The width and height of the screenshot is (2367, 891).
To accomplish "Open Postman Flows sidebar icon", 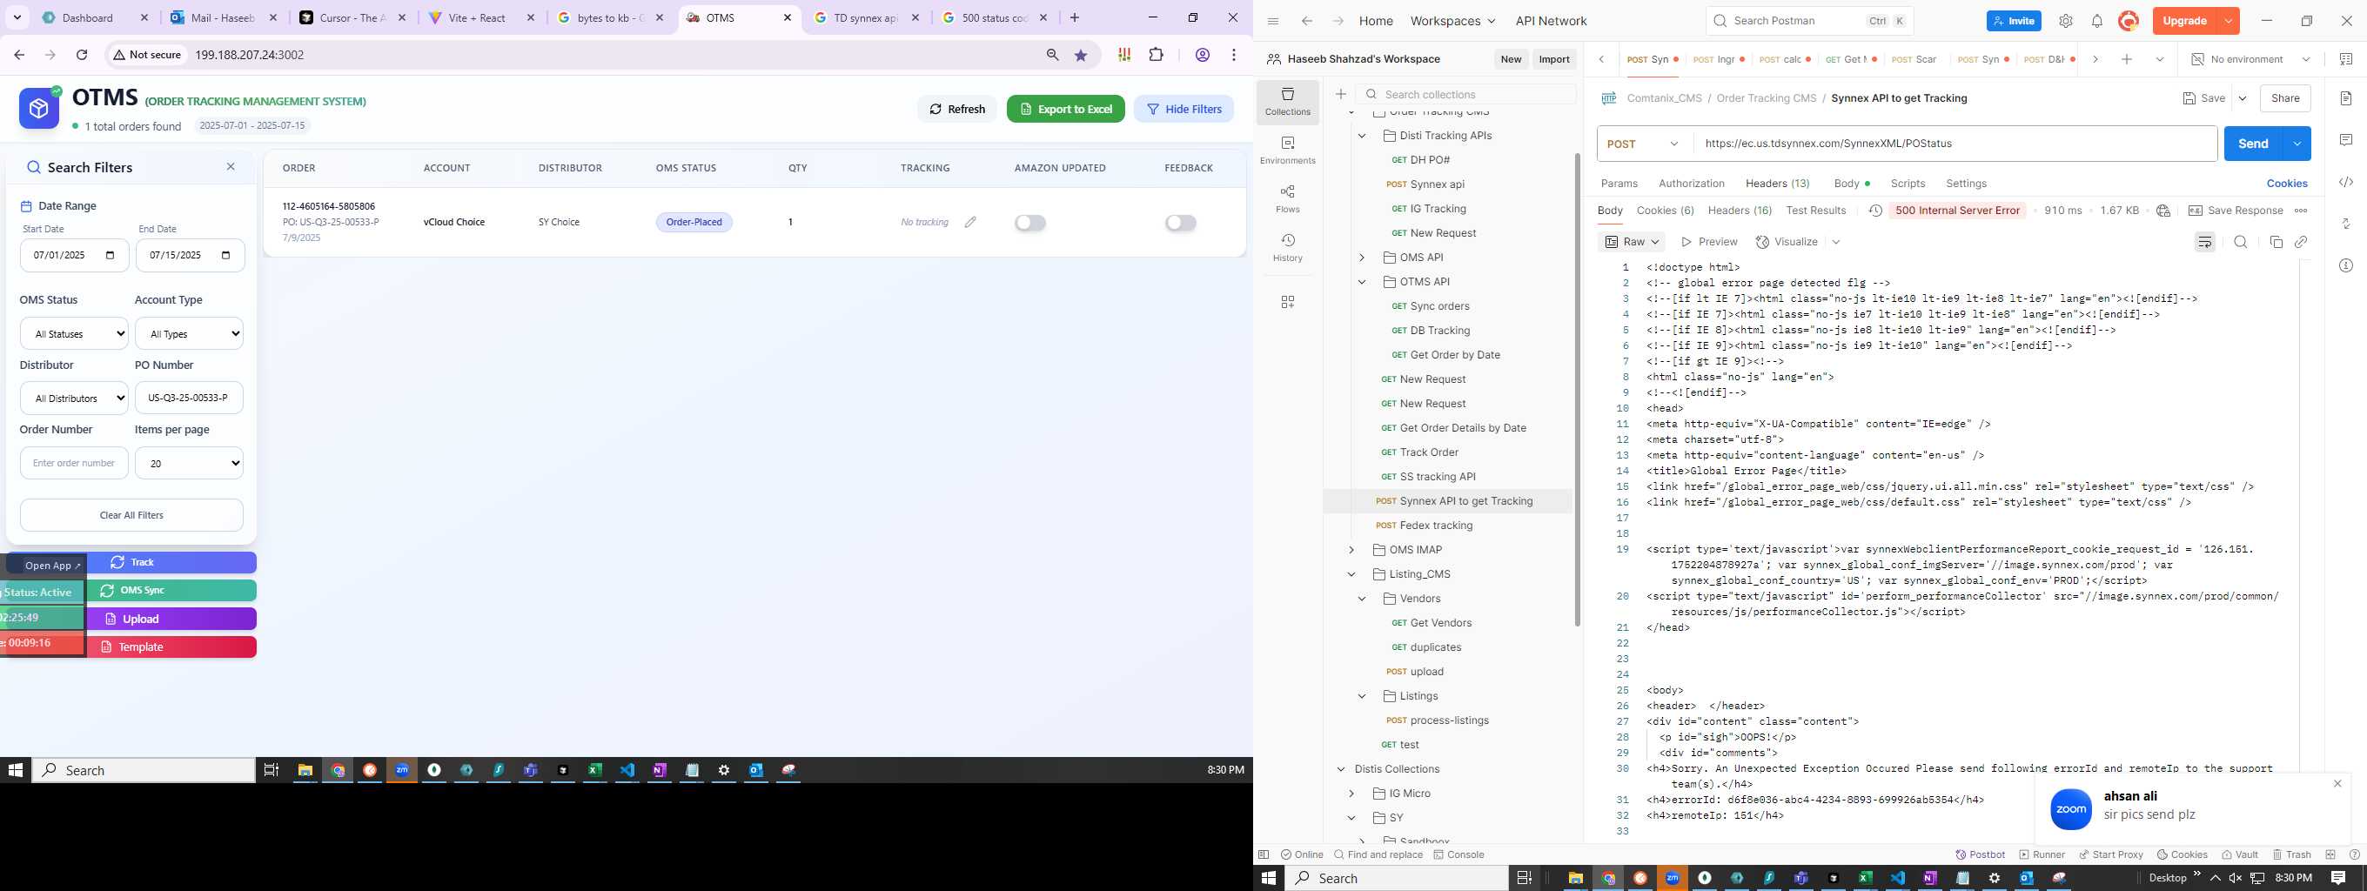I will (1287, 198).
